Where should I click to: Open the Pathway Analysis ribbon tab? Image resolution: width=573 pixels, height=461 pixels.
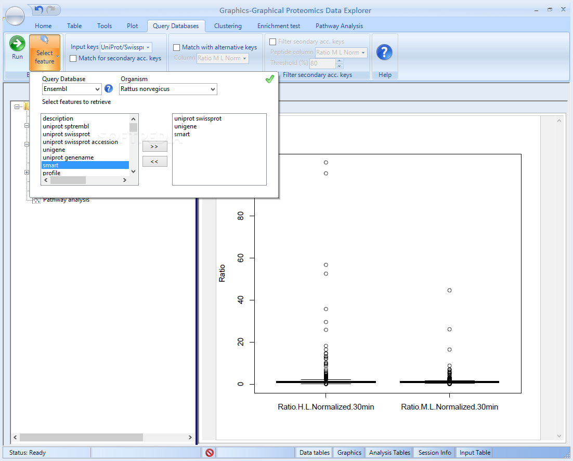[x=339, y=26]
